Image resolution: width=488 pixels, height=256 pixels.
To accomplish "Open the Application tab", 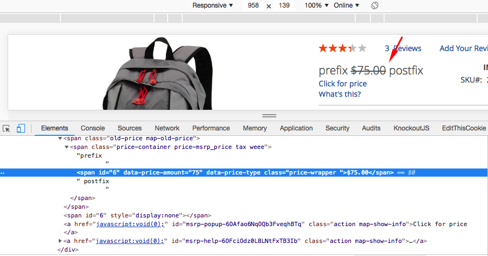I will pyautogui.click(x=296, y=128).
